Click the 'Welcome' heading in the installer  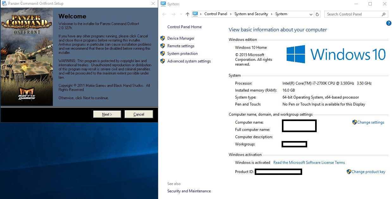[72, 16]
